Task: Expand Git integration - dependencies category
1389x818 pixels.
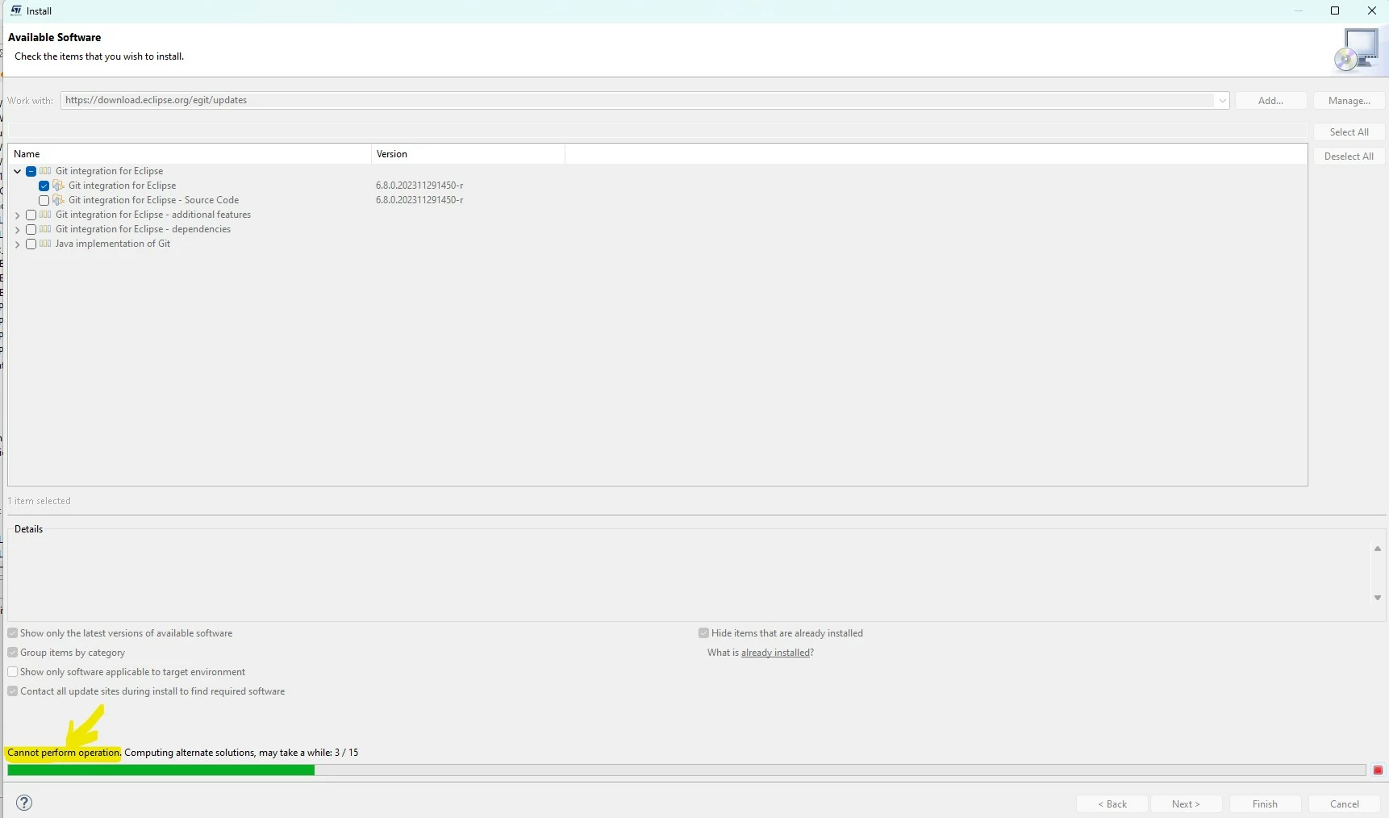Action: [18, 230]
